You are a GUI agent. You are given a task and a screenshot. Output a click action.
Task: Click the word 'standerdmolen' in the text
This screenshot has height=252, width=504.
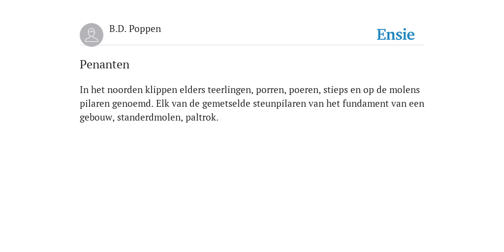[150, 117]
